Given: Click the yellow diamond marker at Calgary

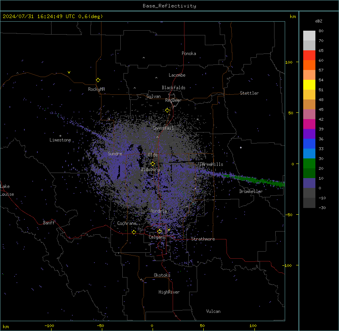Looking at the screenshot, I should click(159, 232).
